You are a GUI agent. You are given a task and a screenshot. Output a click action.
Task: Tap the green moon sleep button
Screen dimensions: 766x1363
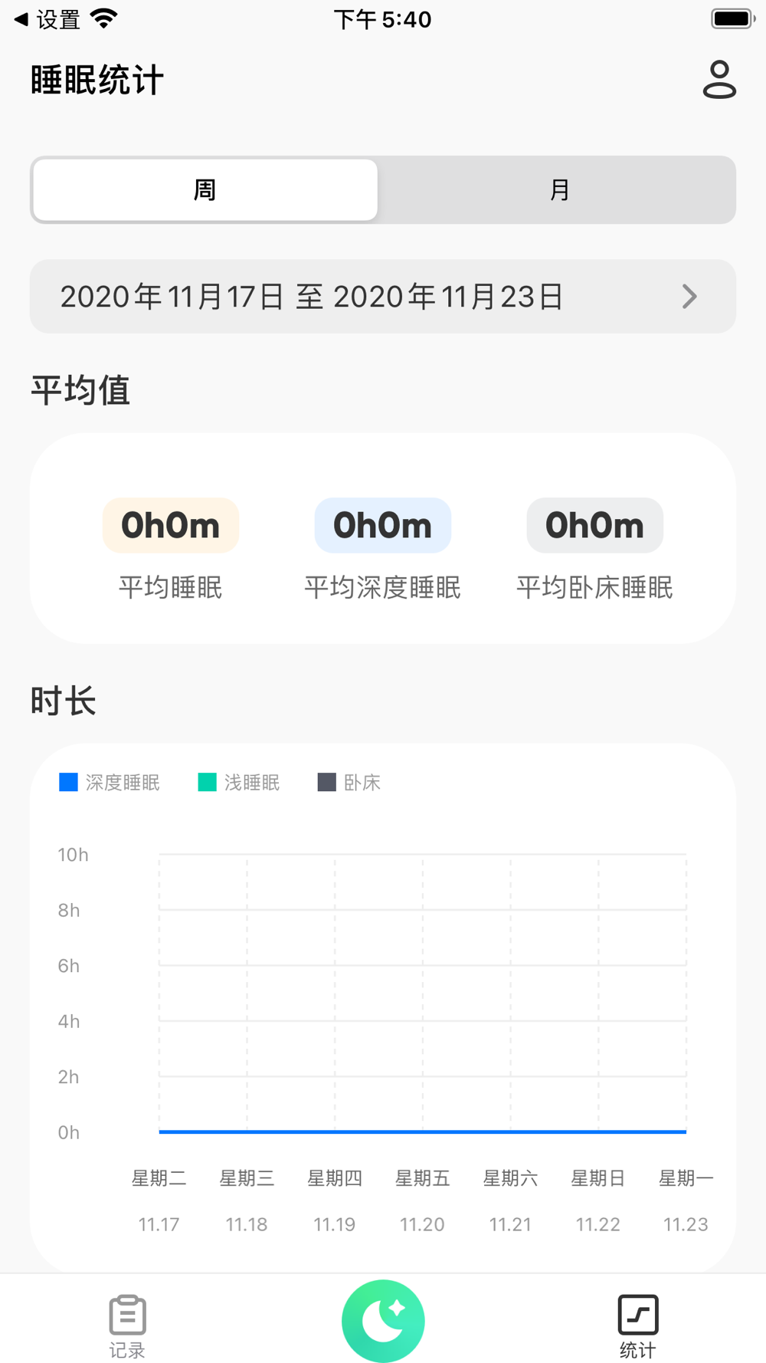(x=383, y=1320)
